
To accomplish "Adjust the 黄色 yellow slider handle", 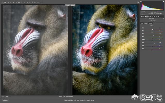I will [x=154, y=35].
